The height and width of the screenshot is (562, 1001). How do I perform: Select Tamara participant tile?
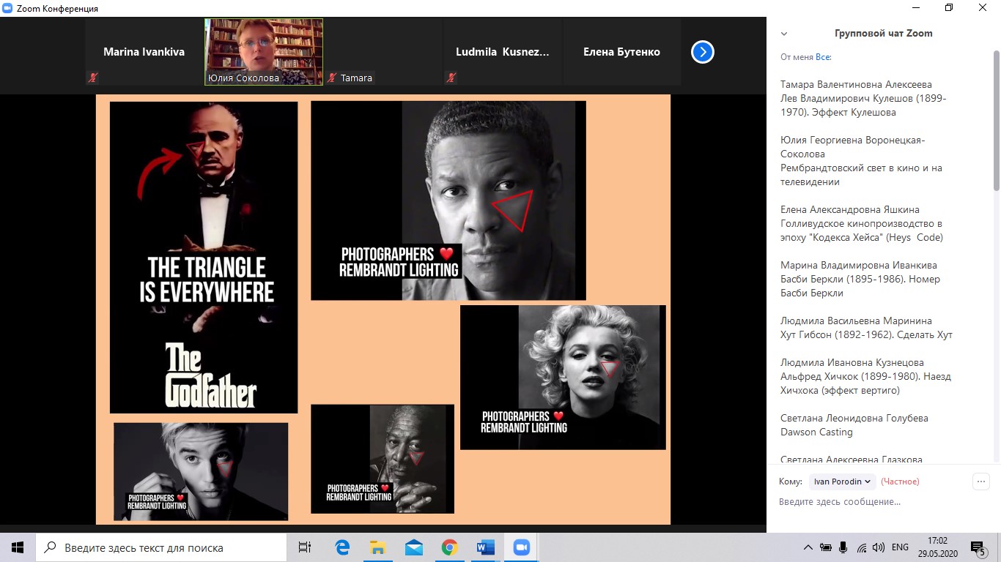point(383,52)
